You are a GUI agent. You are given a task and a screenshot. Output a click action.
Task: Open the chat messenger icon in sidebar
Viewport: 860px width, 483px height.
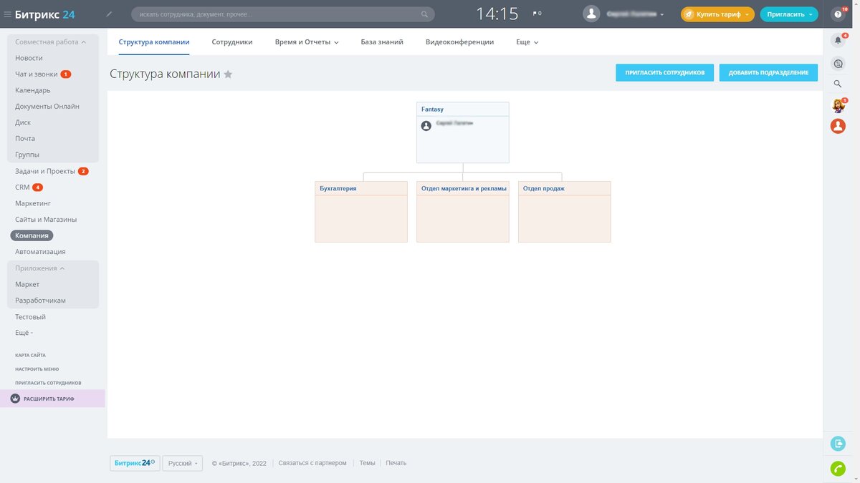838,64
